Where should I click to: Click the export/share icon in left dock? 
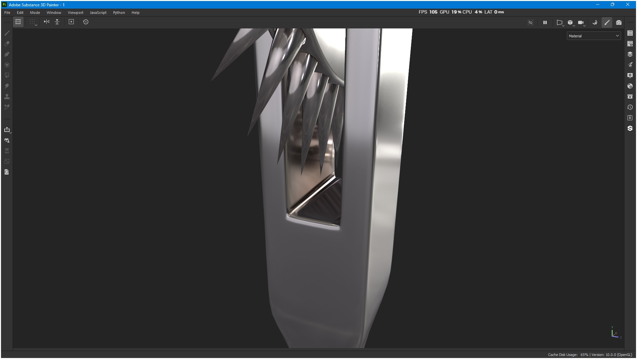[7, 130]
